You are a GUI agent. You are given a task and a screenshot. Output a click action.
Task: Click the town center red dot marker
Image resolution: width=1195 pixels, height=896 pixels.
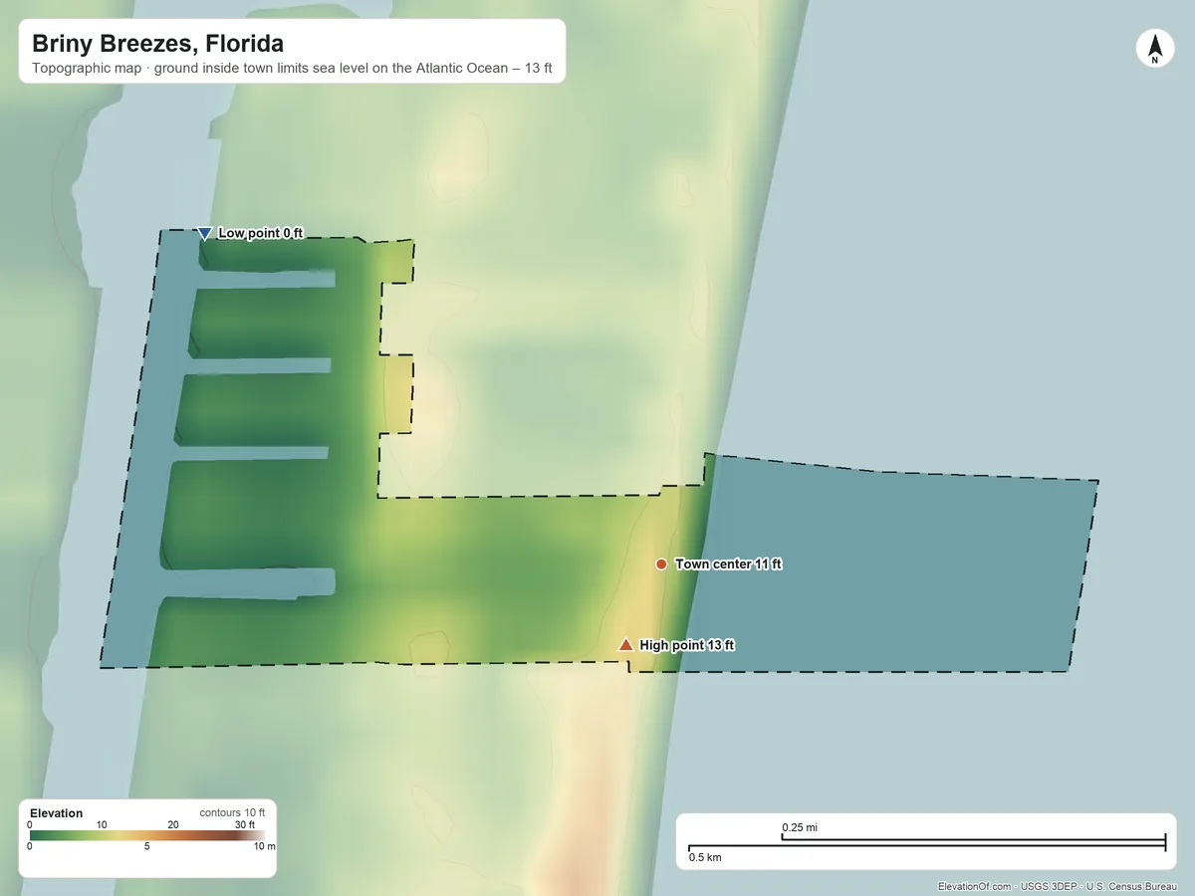tap(661, 564)
